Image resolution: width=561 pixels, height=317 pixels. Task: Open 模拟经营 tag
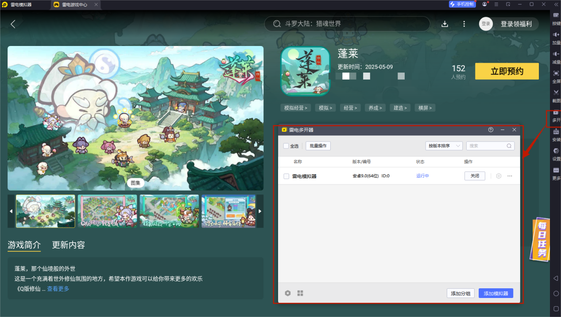[295, 108]
